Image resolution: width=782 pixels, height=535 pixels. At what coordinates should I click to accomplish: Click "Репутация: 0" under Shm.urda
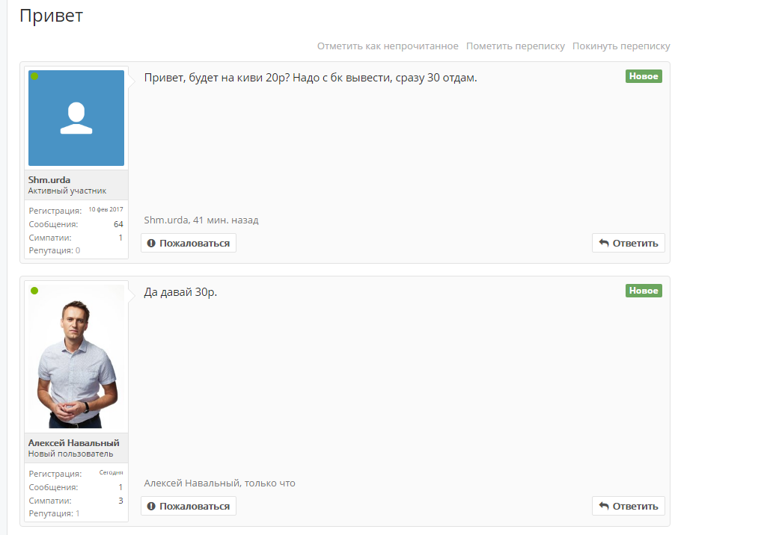click(55, 250)
